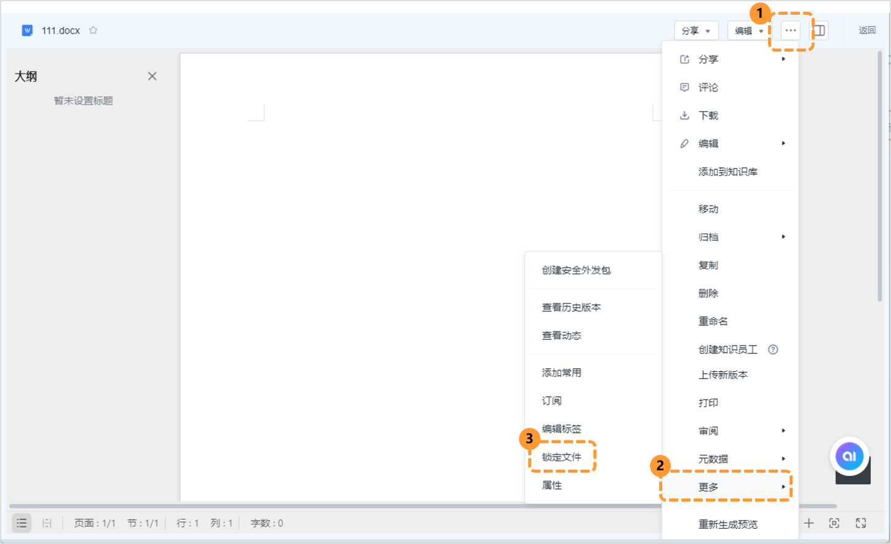
Task: Toggle the side panel layout icon
Action: click(819, 30)
